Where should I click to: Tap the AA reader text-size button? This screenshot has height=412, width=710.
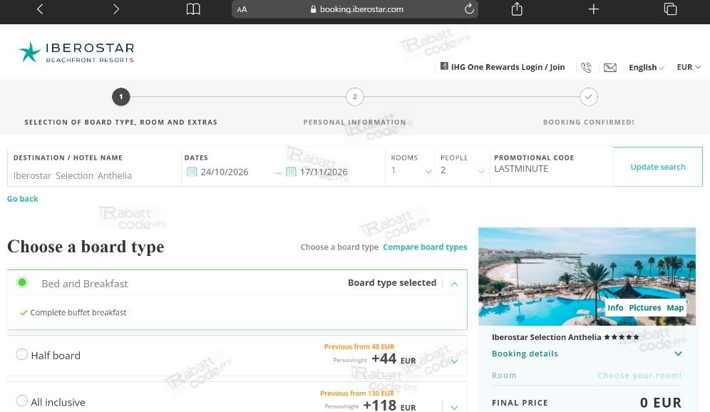242,9
